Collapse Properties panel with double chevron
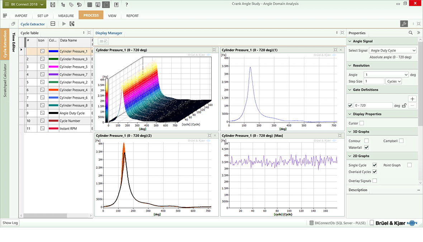This screenshot has height=242, width=423. coord(418,33)
